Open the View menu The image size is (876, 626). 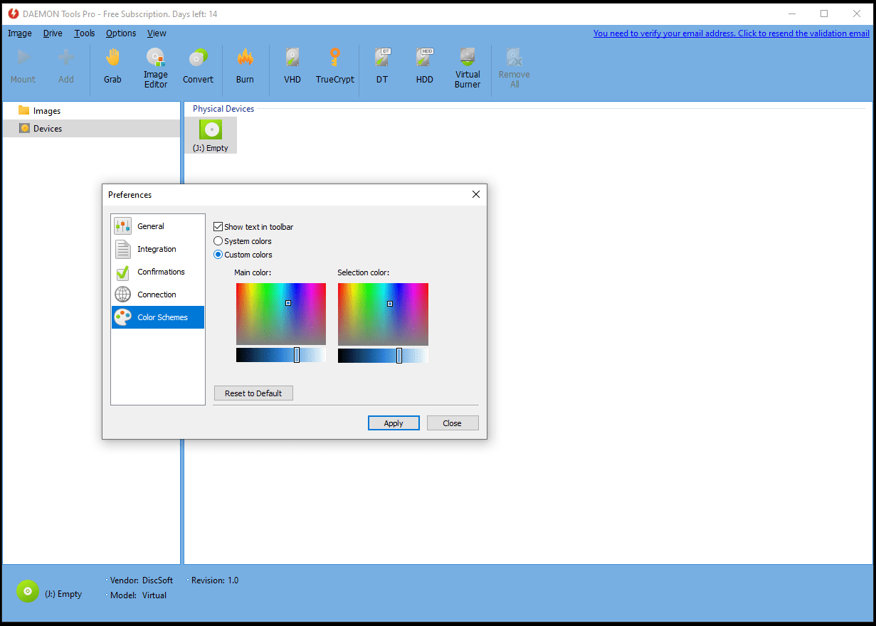(x=157, y=33)
